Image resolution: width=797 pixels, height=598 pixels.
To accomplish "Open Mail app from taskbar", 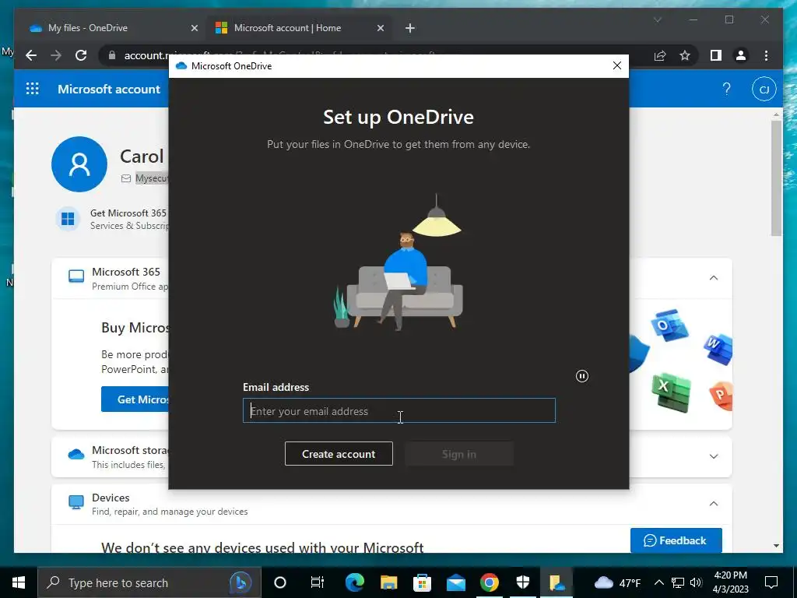I will pos(456,582).
